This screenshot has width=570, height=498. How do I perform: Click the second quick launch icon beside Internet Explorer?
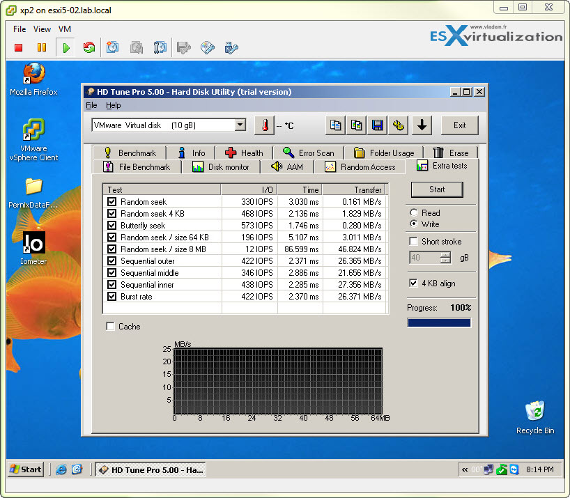point(77,469)
